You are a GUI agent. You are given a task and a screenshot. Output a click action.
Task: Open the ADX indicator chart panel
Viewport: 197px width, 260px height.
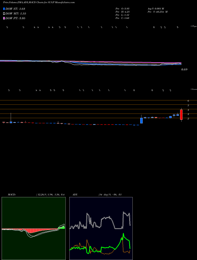pos(101,228)
